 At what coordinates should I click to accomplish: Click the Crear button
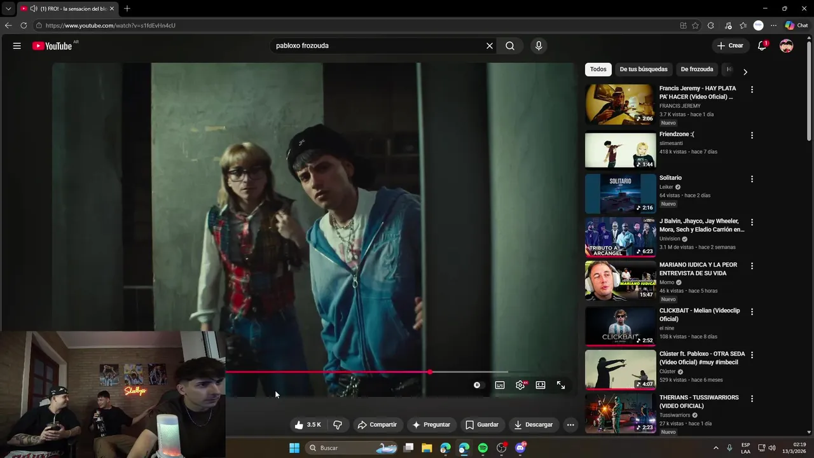(x=730, y=46)
